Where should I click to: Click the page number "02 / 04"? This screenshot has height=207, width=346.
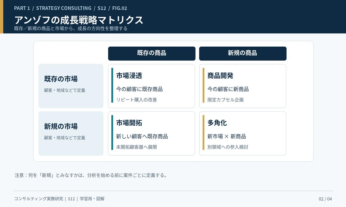[x=325, y=199]
